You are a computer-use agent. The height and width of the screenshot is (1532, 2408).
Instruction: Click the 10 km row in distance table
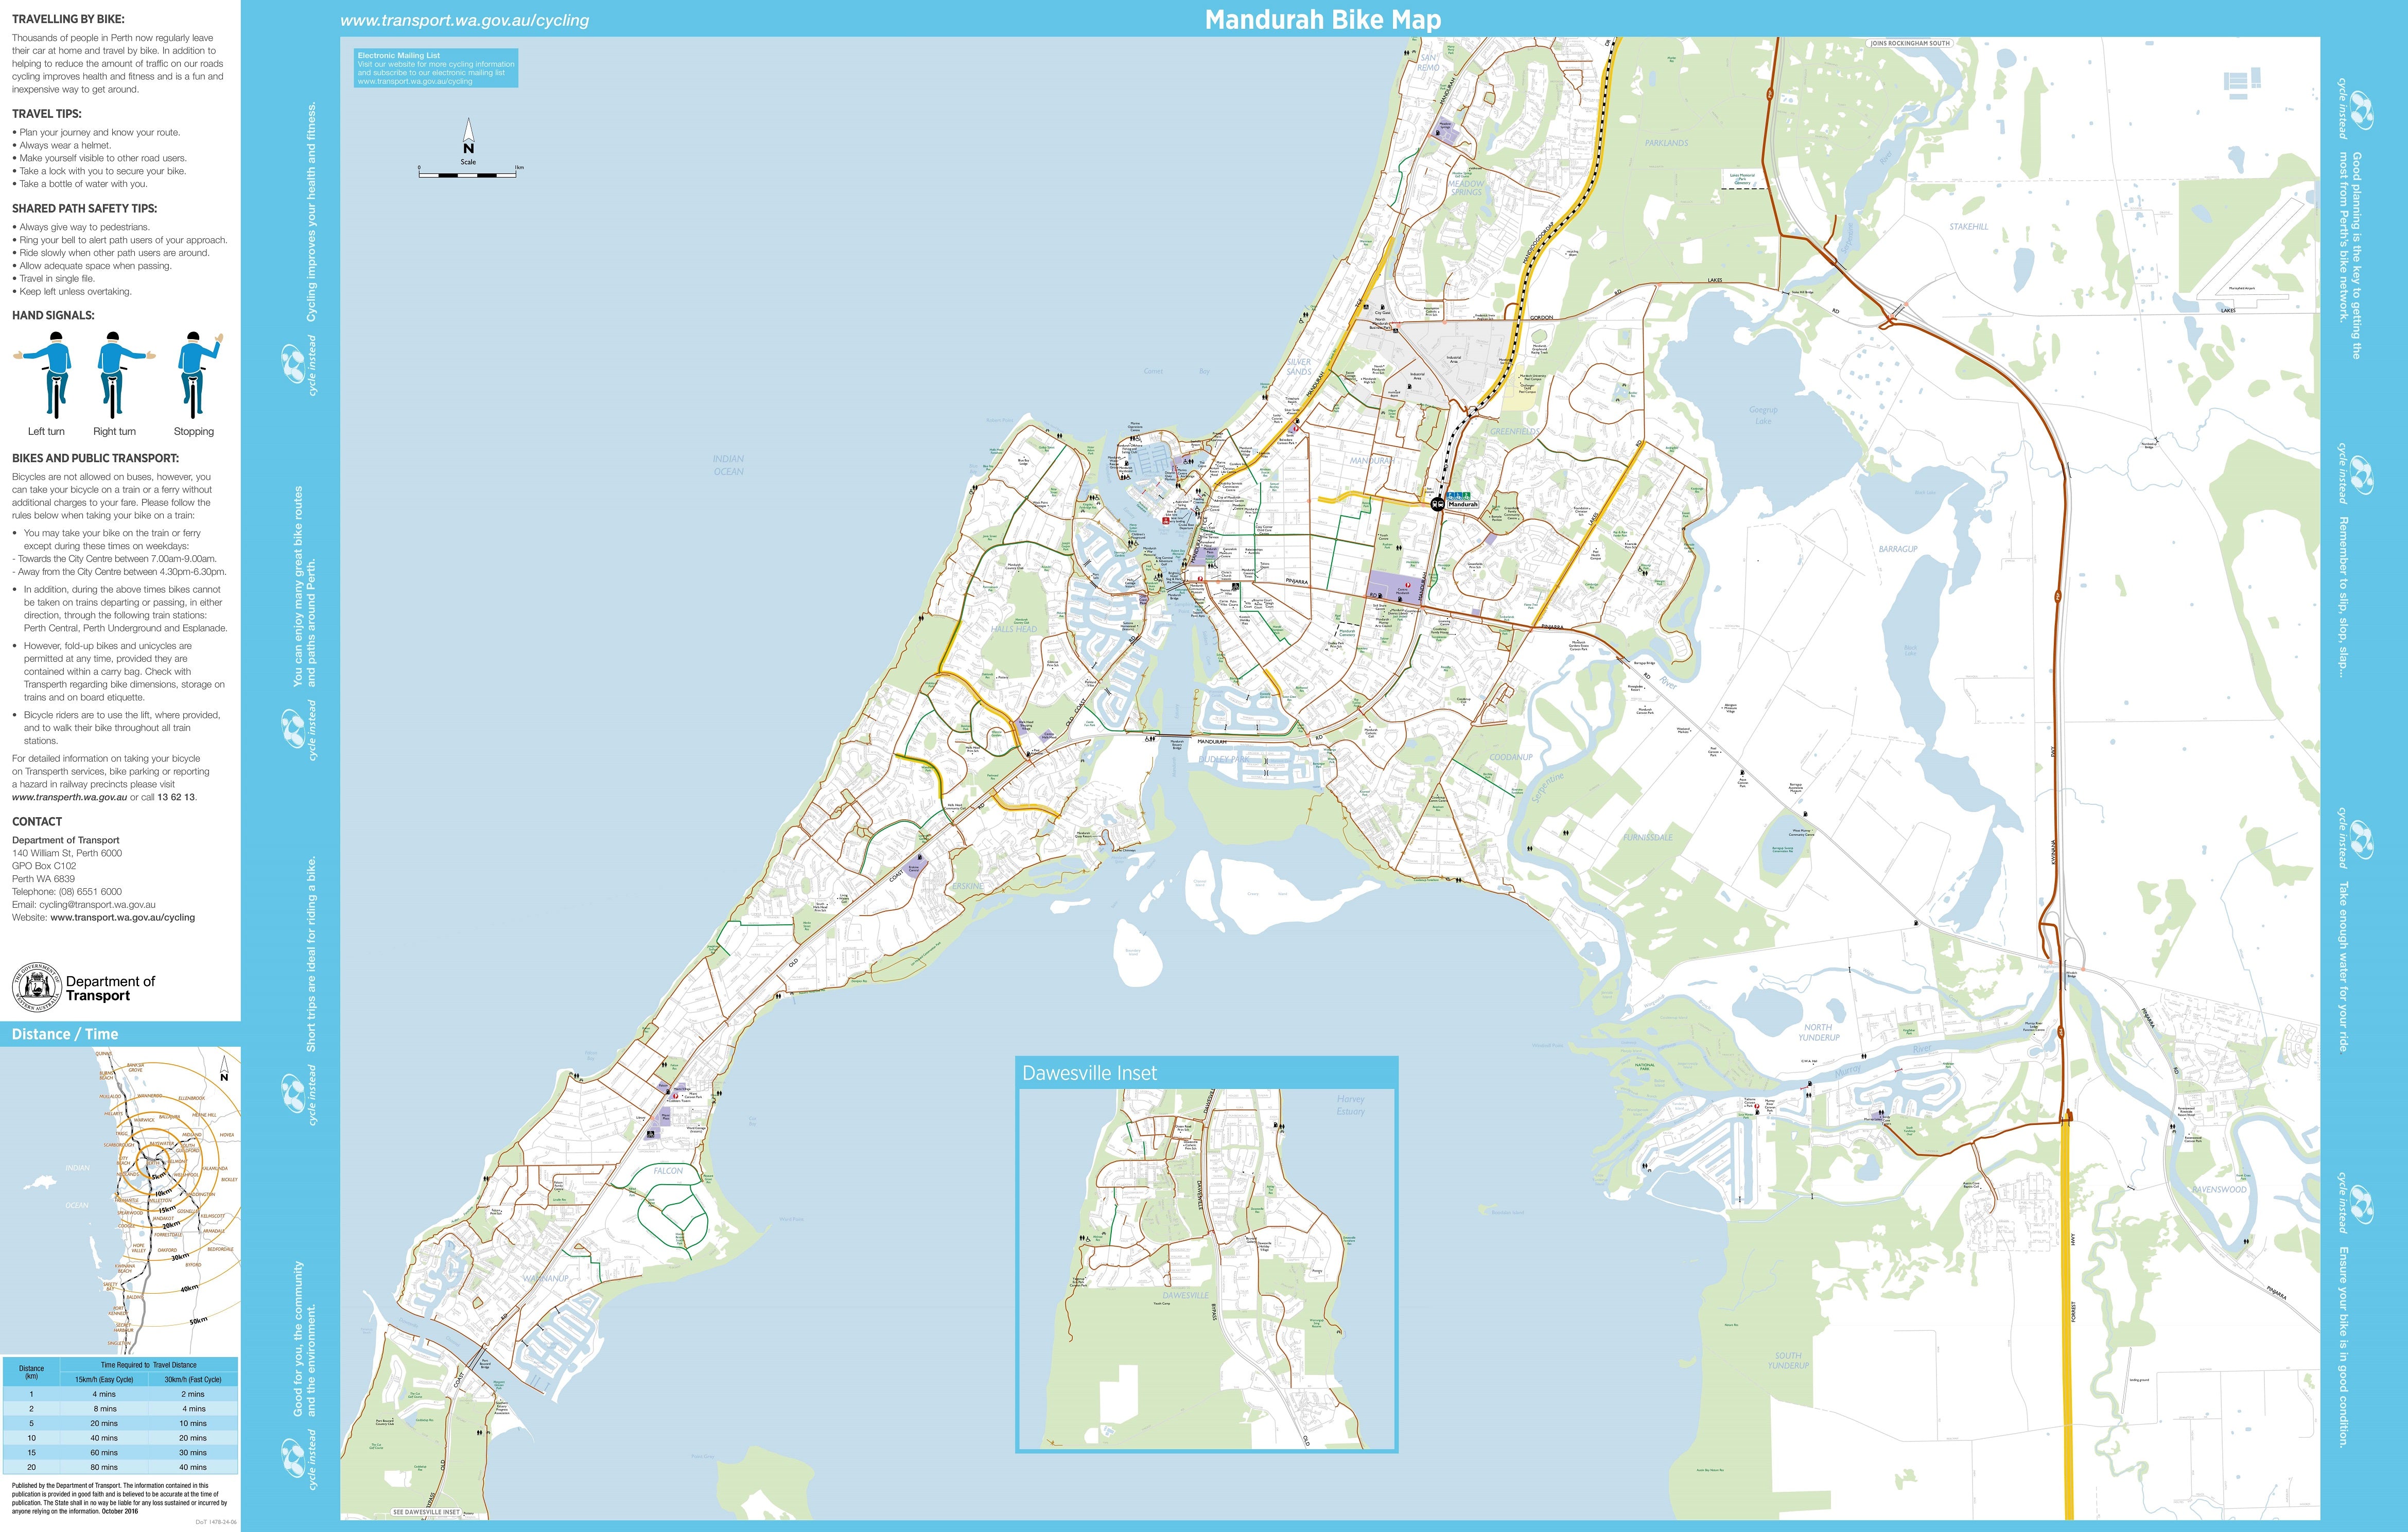pyautogui.click(x=120, y=1438)
